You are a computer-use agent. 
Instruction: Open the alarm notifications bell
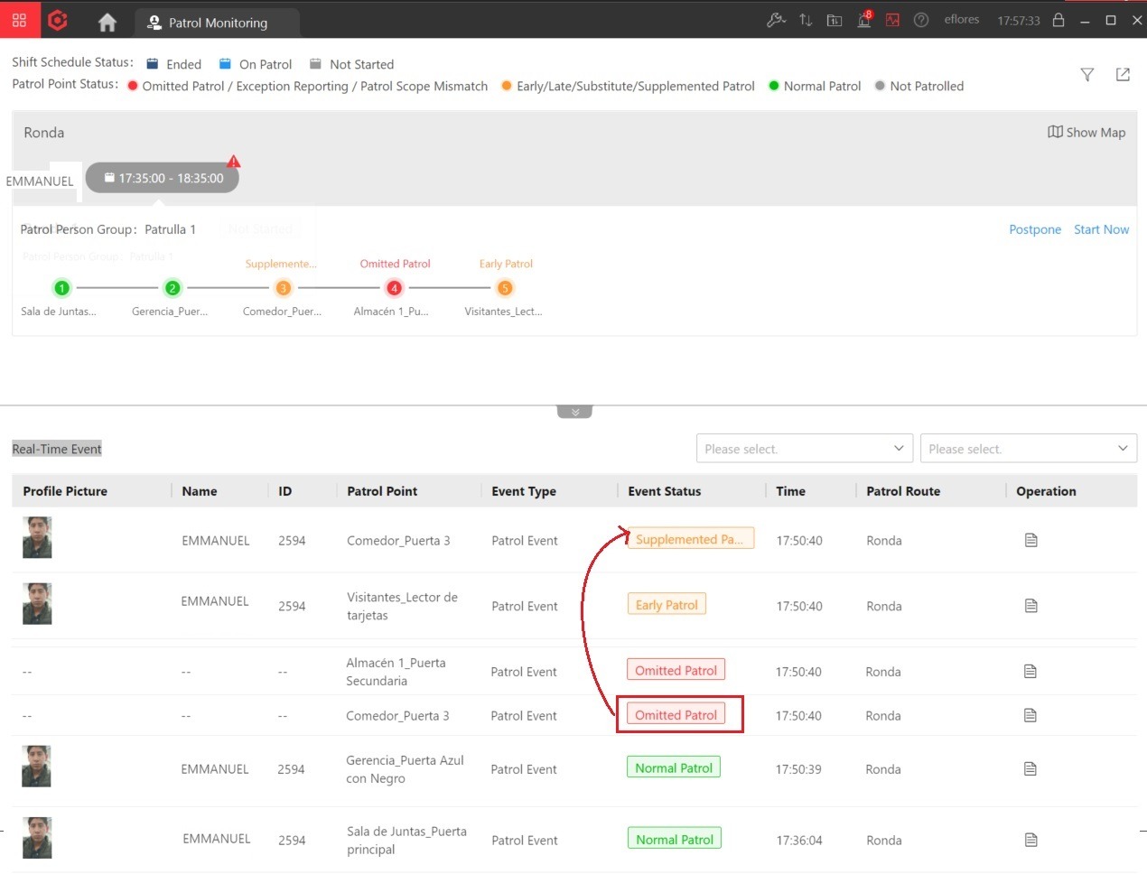coord(864,19)
